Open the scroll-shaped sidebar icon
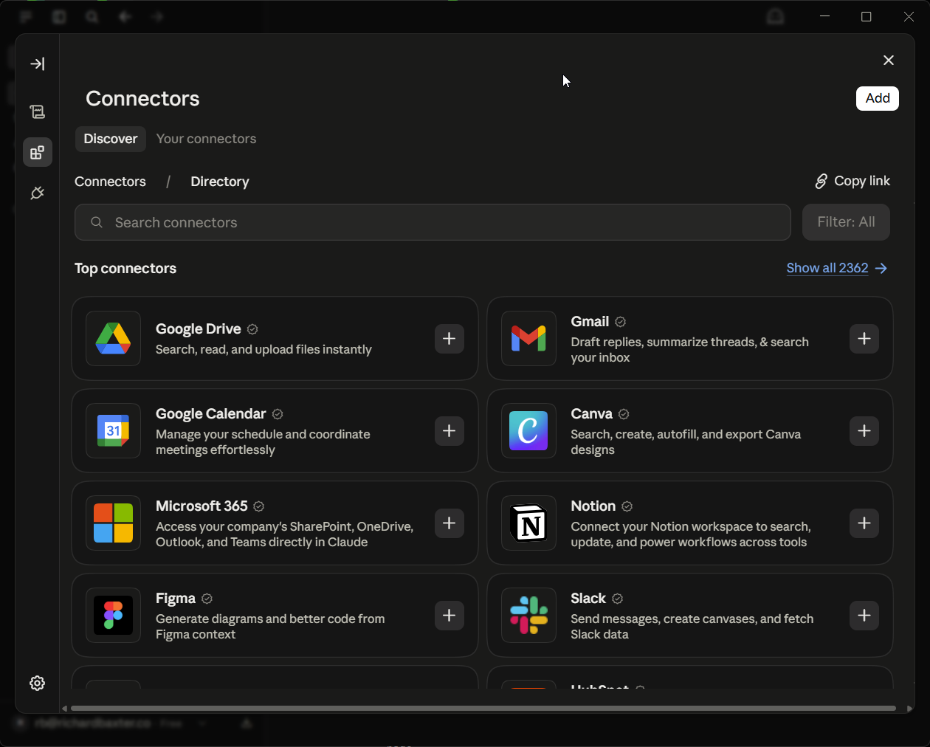The width and height of the screenshot is (930, 747). 38,111
